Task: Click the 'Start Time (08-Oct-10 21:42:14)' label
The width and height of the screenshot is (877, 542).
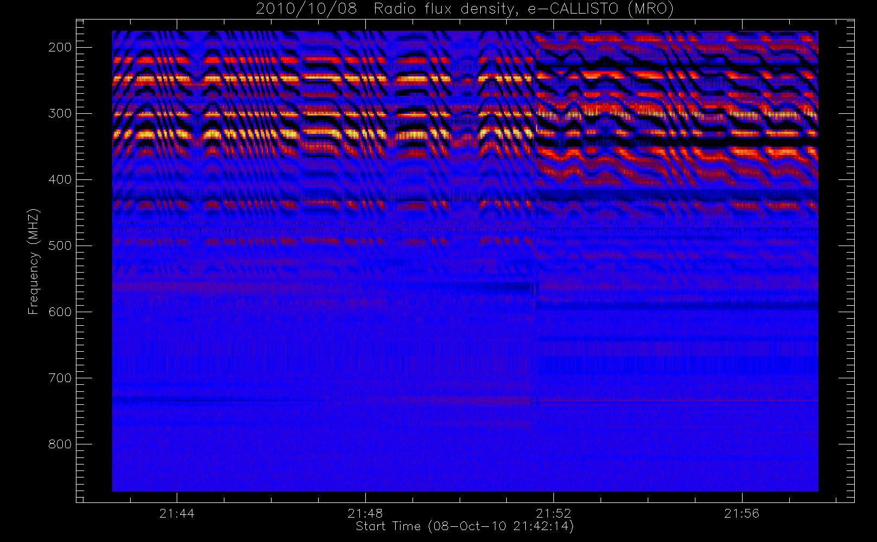Action: (465, 526)
